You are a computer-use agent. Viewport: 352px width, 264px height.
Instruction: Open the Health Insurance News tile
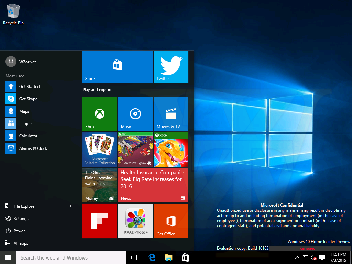pos(153,185)
